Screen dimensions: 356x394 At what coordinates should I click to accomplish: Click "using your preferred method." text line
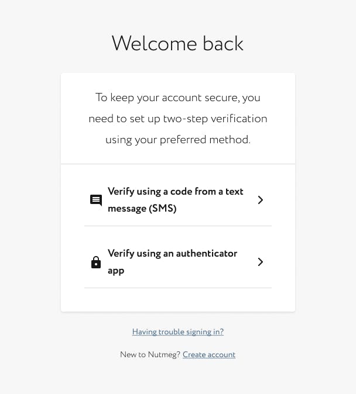(x=178, y=140)
